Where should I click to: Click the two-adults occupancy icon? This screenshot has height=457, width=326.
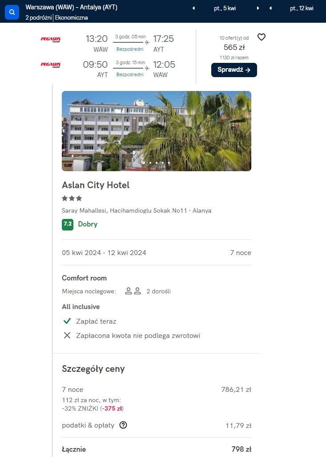(133, 291)
